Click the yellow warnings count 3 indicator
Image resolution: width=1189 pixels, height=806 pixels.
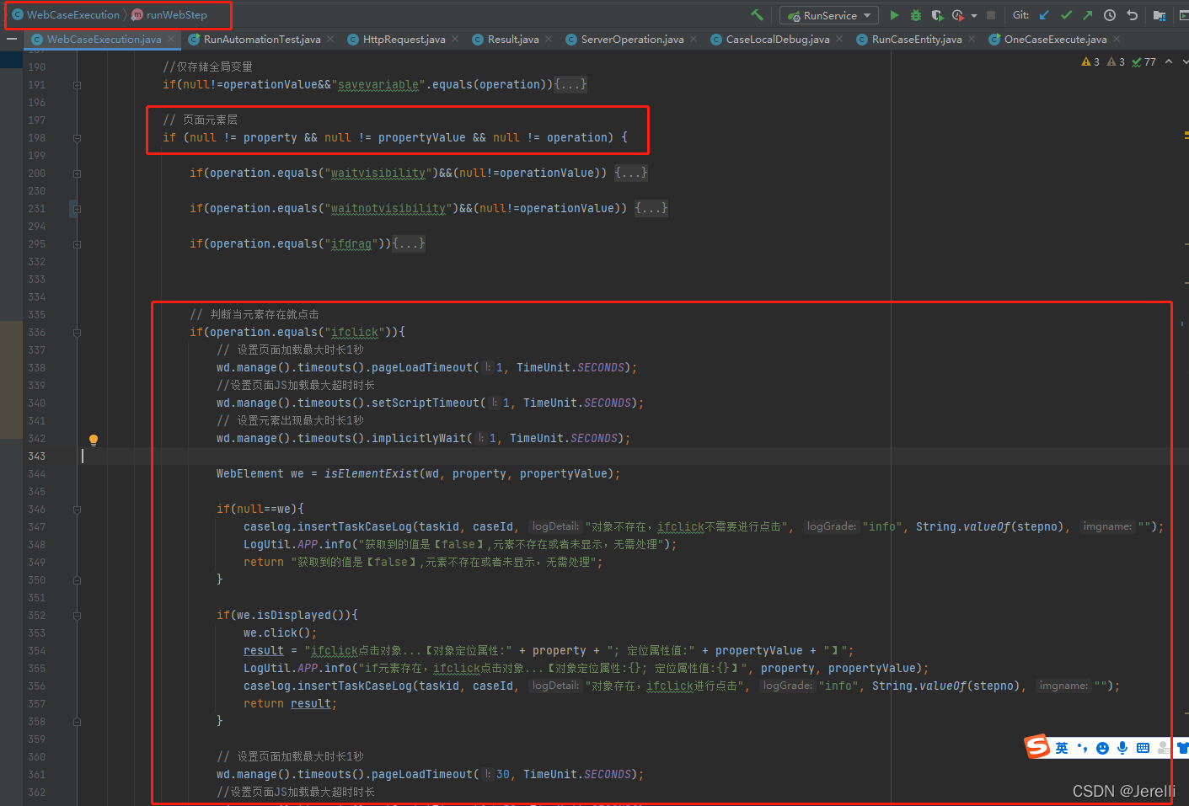pos(1090,62)
